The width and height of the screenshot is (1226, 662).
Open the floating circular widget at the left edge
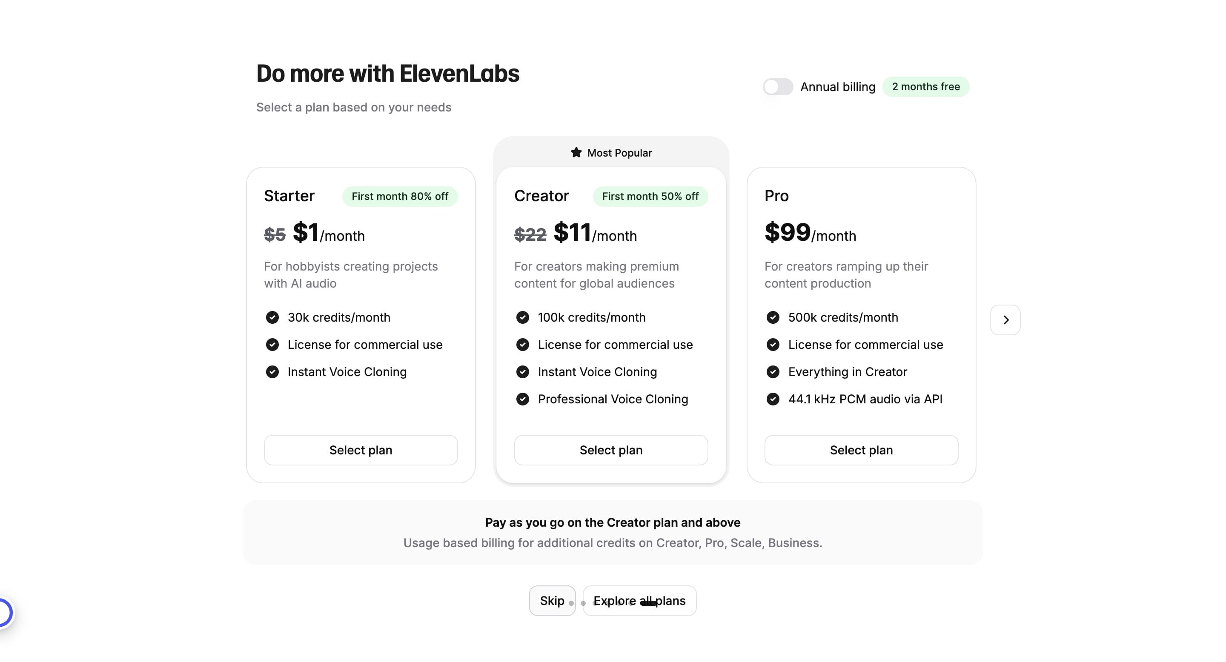5,612
